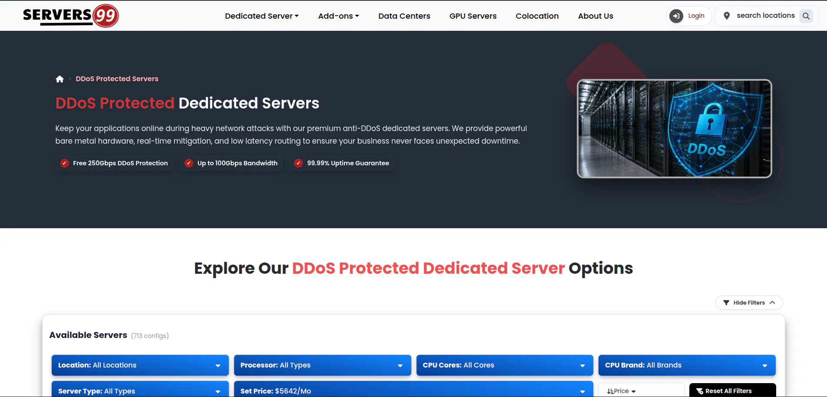Click the Servers99 logo
The height and width of the screenshot is (397, 827).
(x=71, y=16)
